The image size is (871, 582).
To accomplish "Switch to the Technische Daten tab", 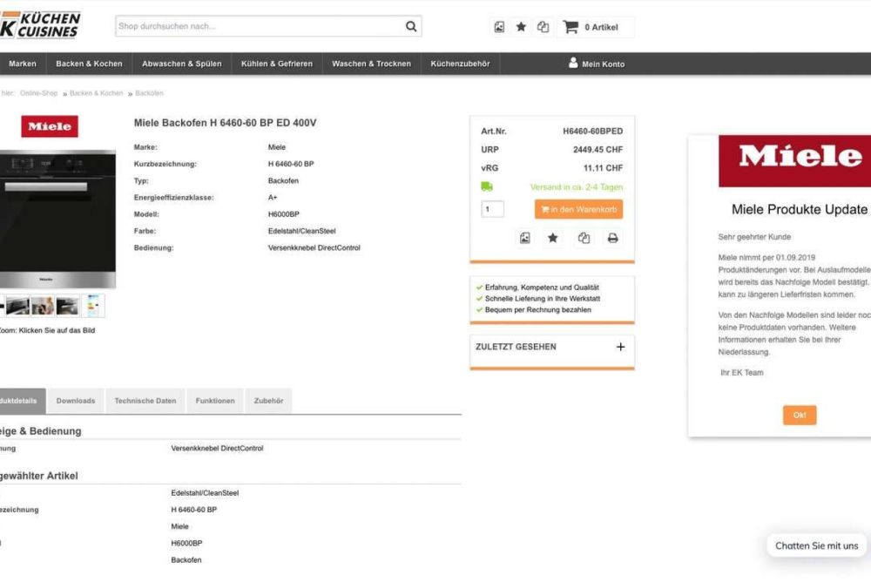I will tap(145, 401).
